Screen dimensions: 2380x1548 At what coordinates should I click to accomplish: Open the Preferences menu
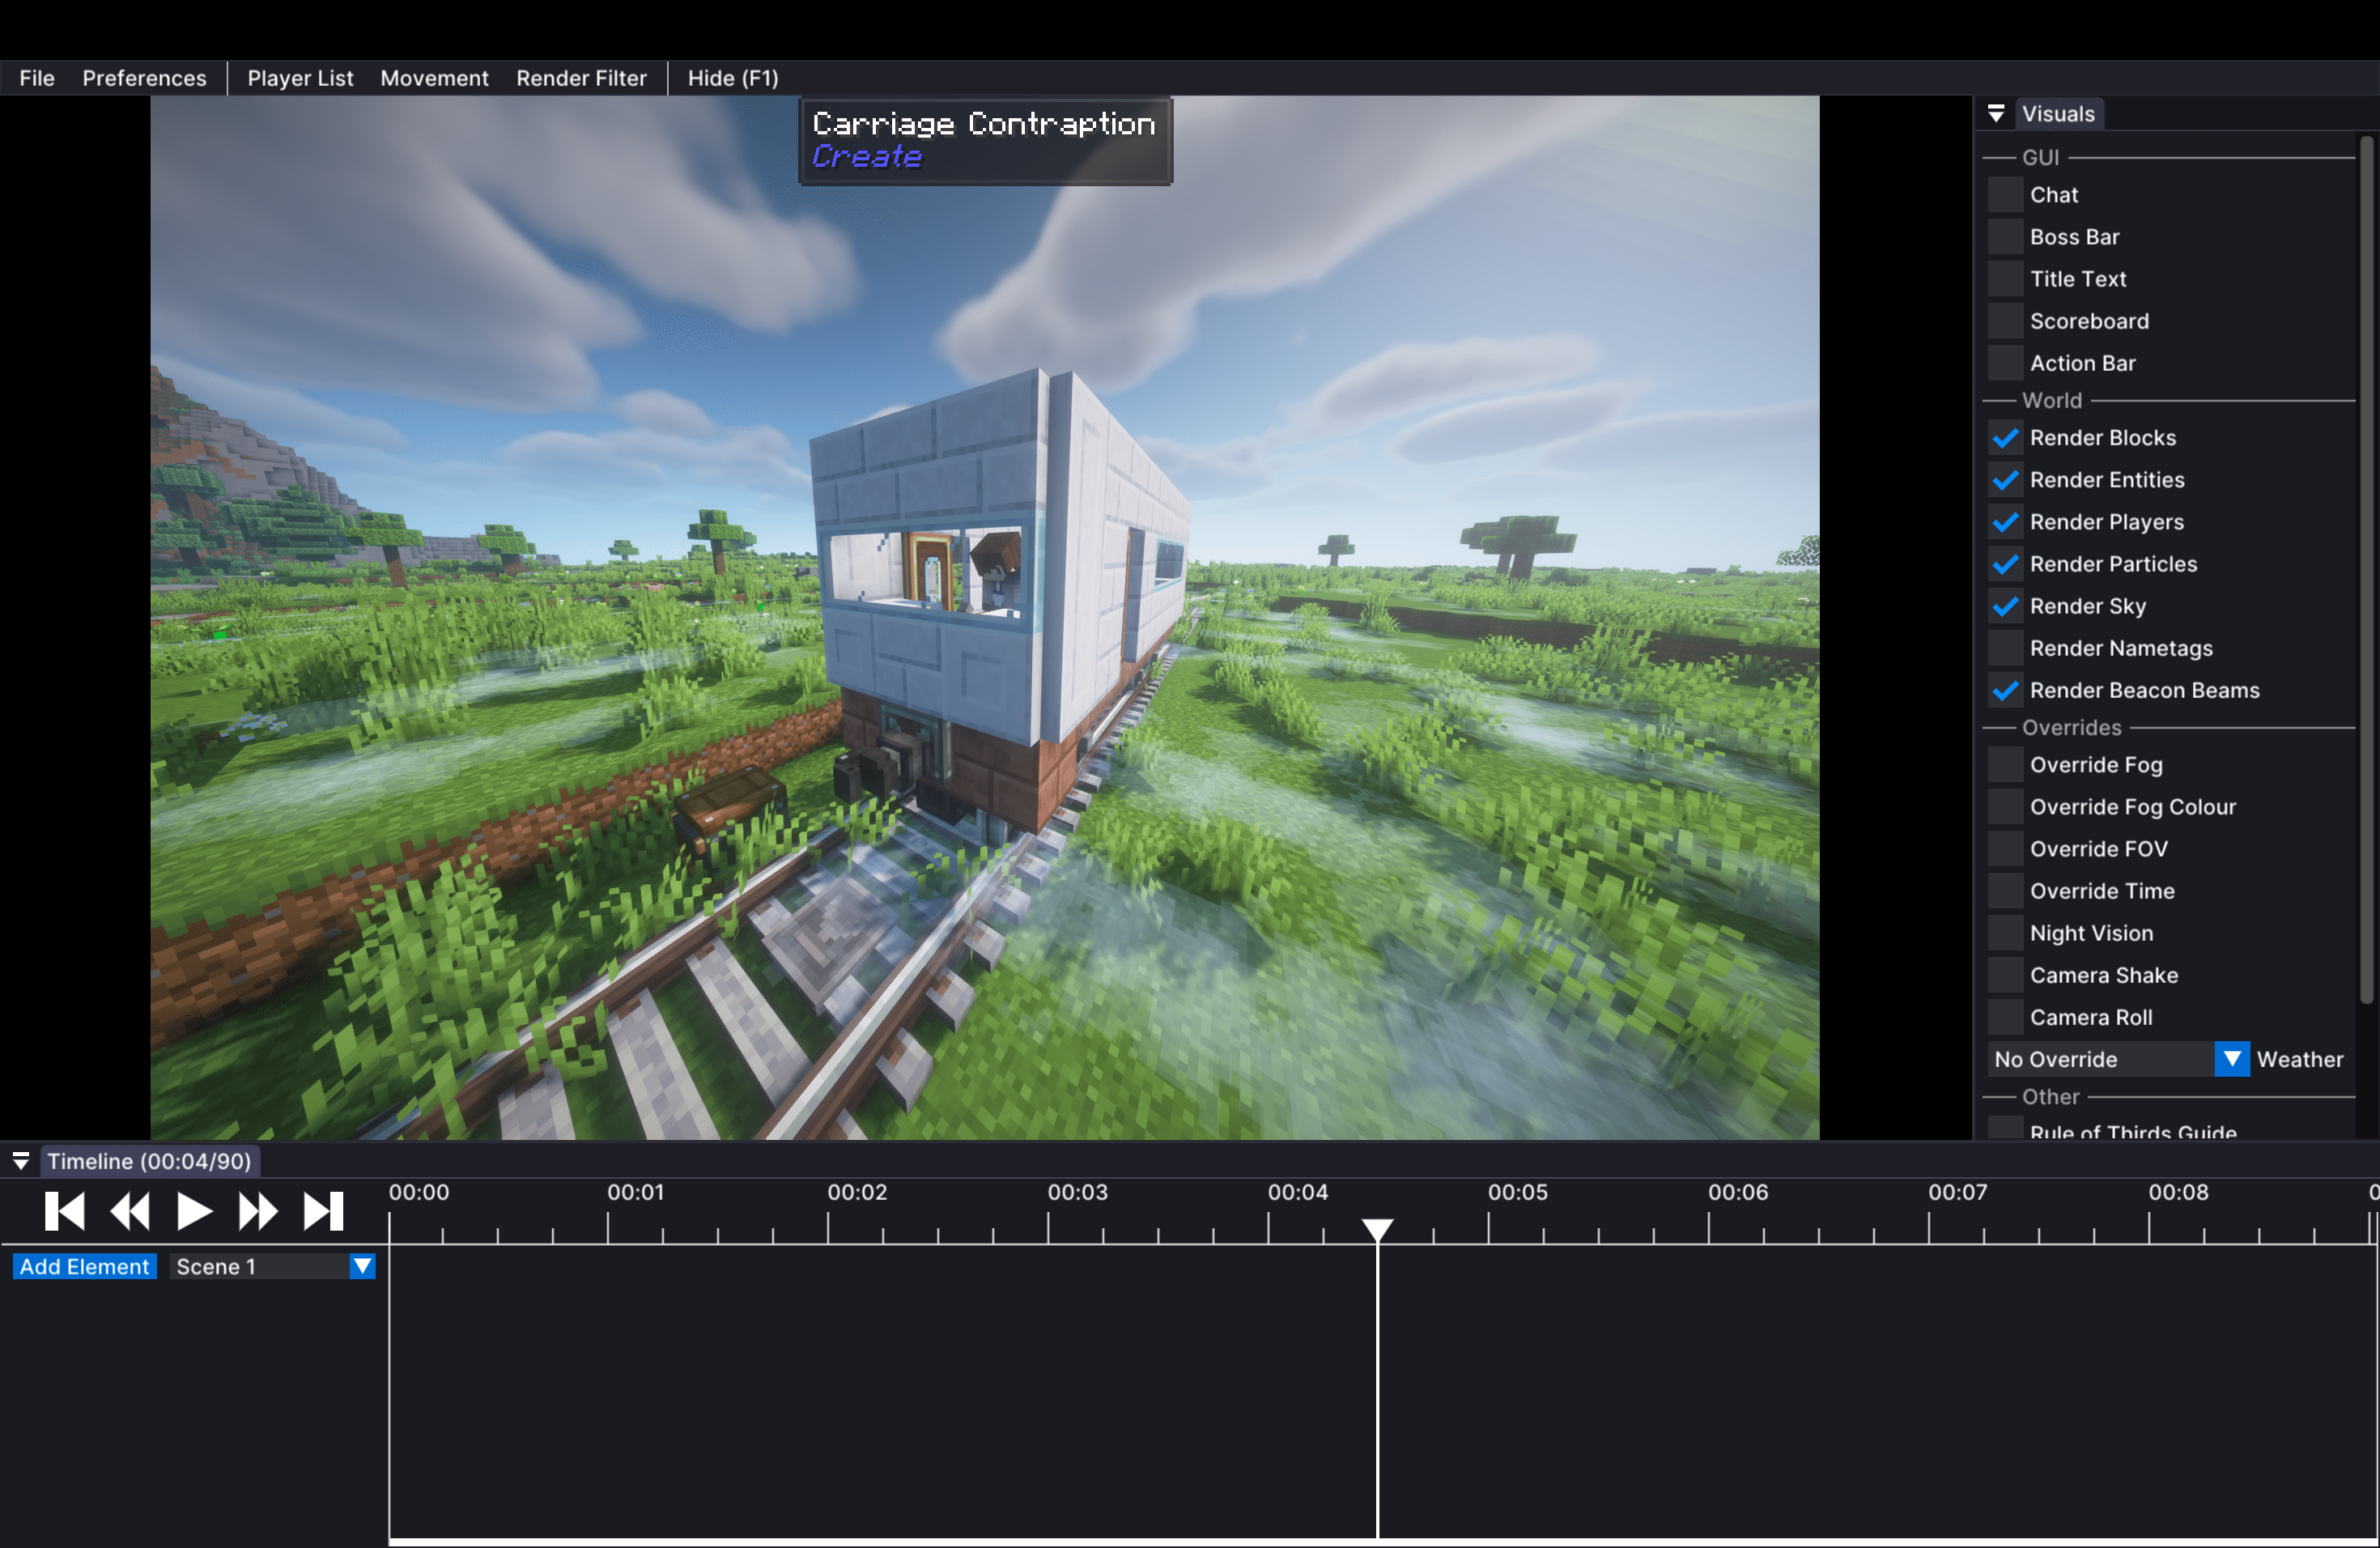tap(144, 78)
